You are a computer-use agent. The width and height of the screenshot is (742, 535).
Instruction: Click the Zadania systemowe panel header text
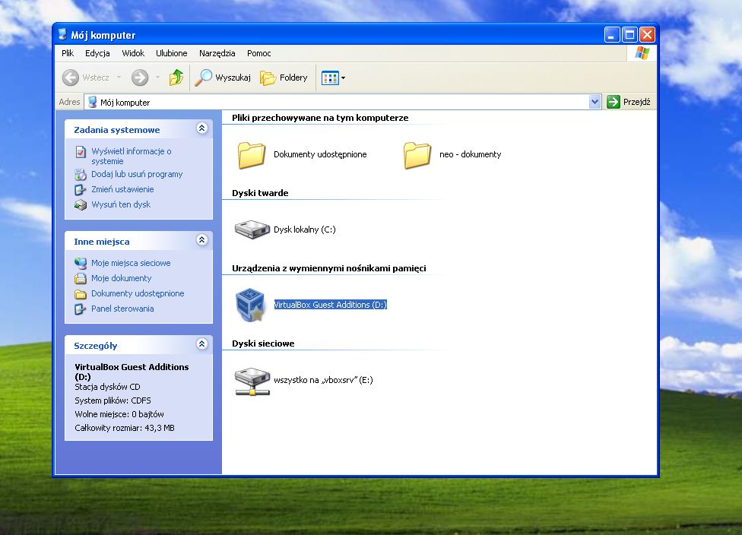(x=117, y=130)
